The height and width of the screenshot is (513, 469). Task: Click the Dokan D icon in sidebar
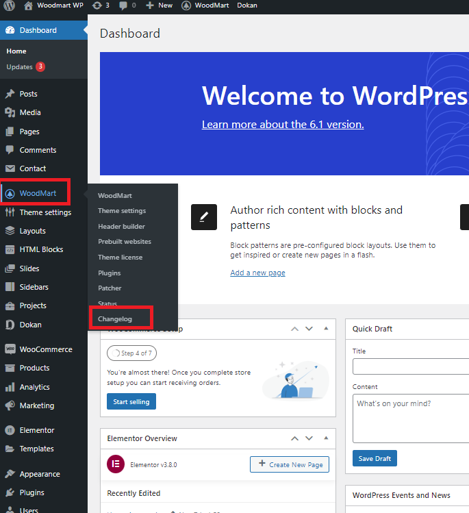10,325
